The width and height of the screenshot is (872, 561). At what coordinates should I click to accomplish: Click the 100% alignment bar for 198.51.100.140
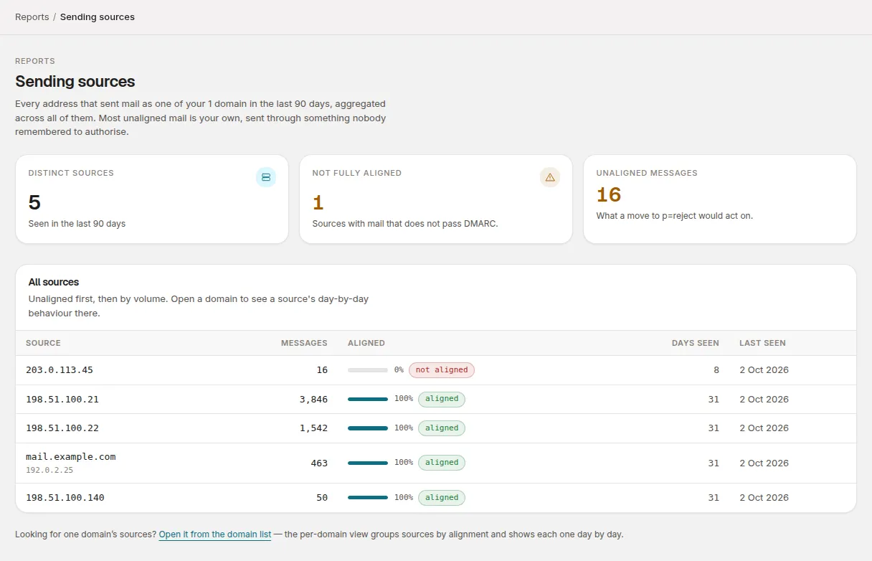368,498
